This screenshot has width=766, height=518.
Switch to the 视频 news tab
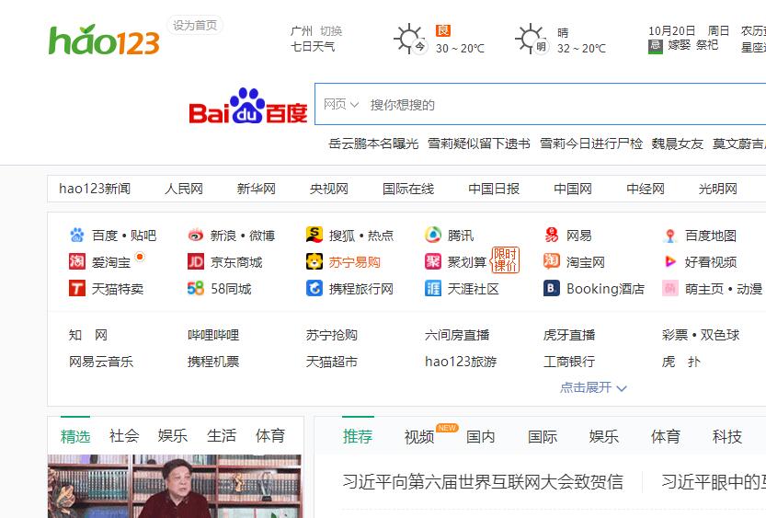[419, 436]
